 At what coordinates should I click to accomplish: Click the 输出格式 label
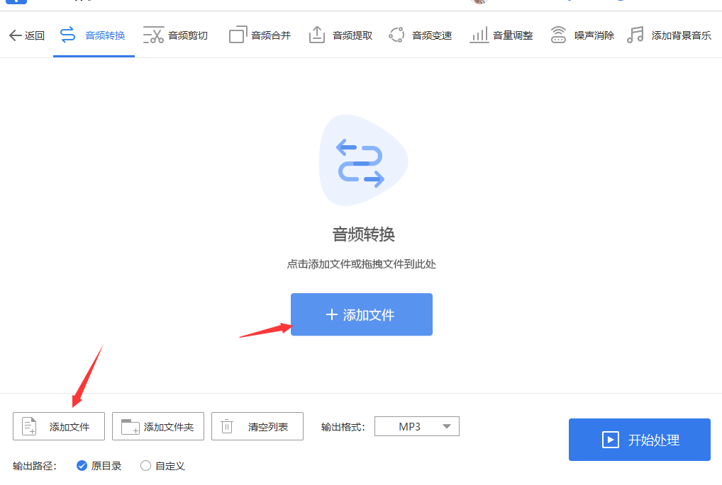[x=343, y=427]
